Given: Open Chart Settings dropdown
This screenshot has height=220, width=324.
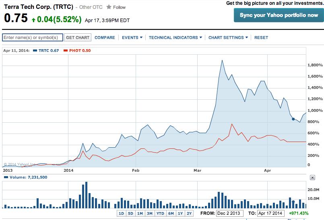Looking at the screenshot, I should click(x=228, y=37).
